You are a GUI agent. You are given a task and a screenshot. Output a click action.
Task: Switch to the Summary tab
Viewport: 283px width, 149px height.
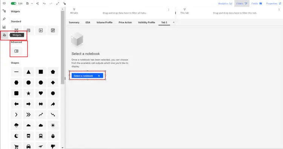(x=74, y=23)
